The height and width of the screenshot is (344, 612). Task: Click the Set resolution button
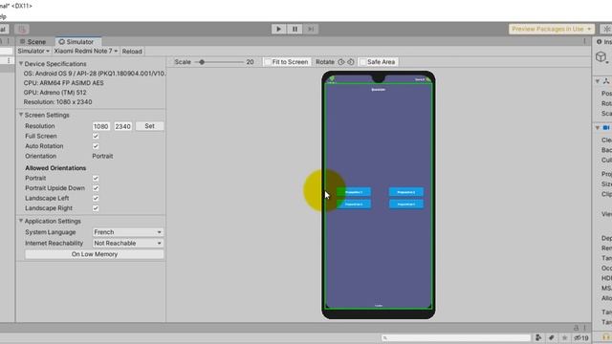tap(149, 126)
